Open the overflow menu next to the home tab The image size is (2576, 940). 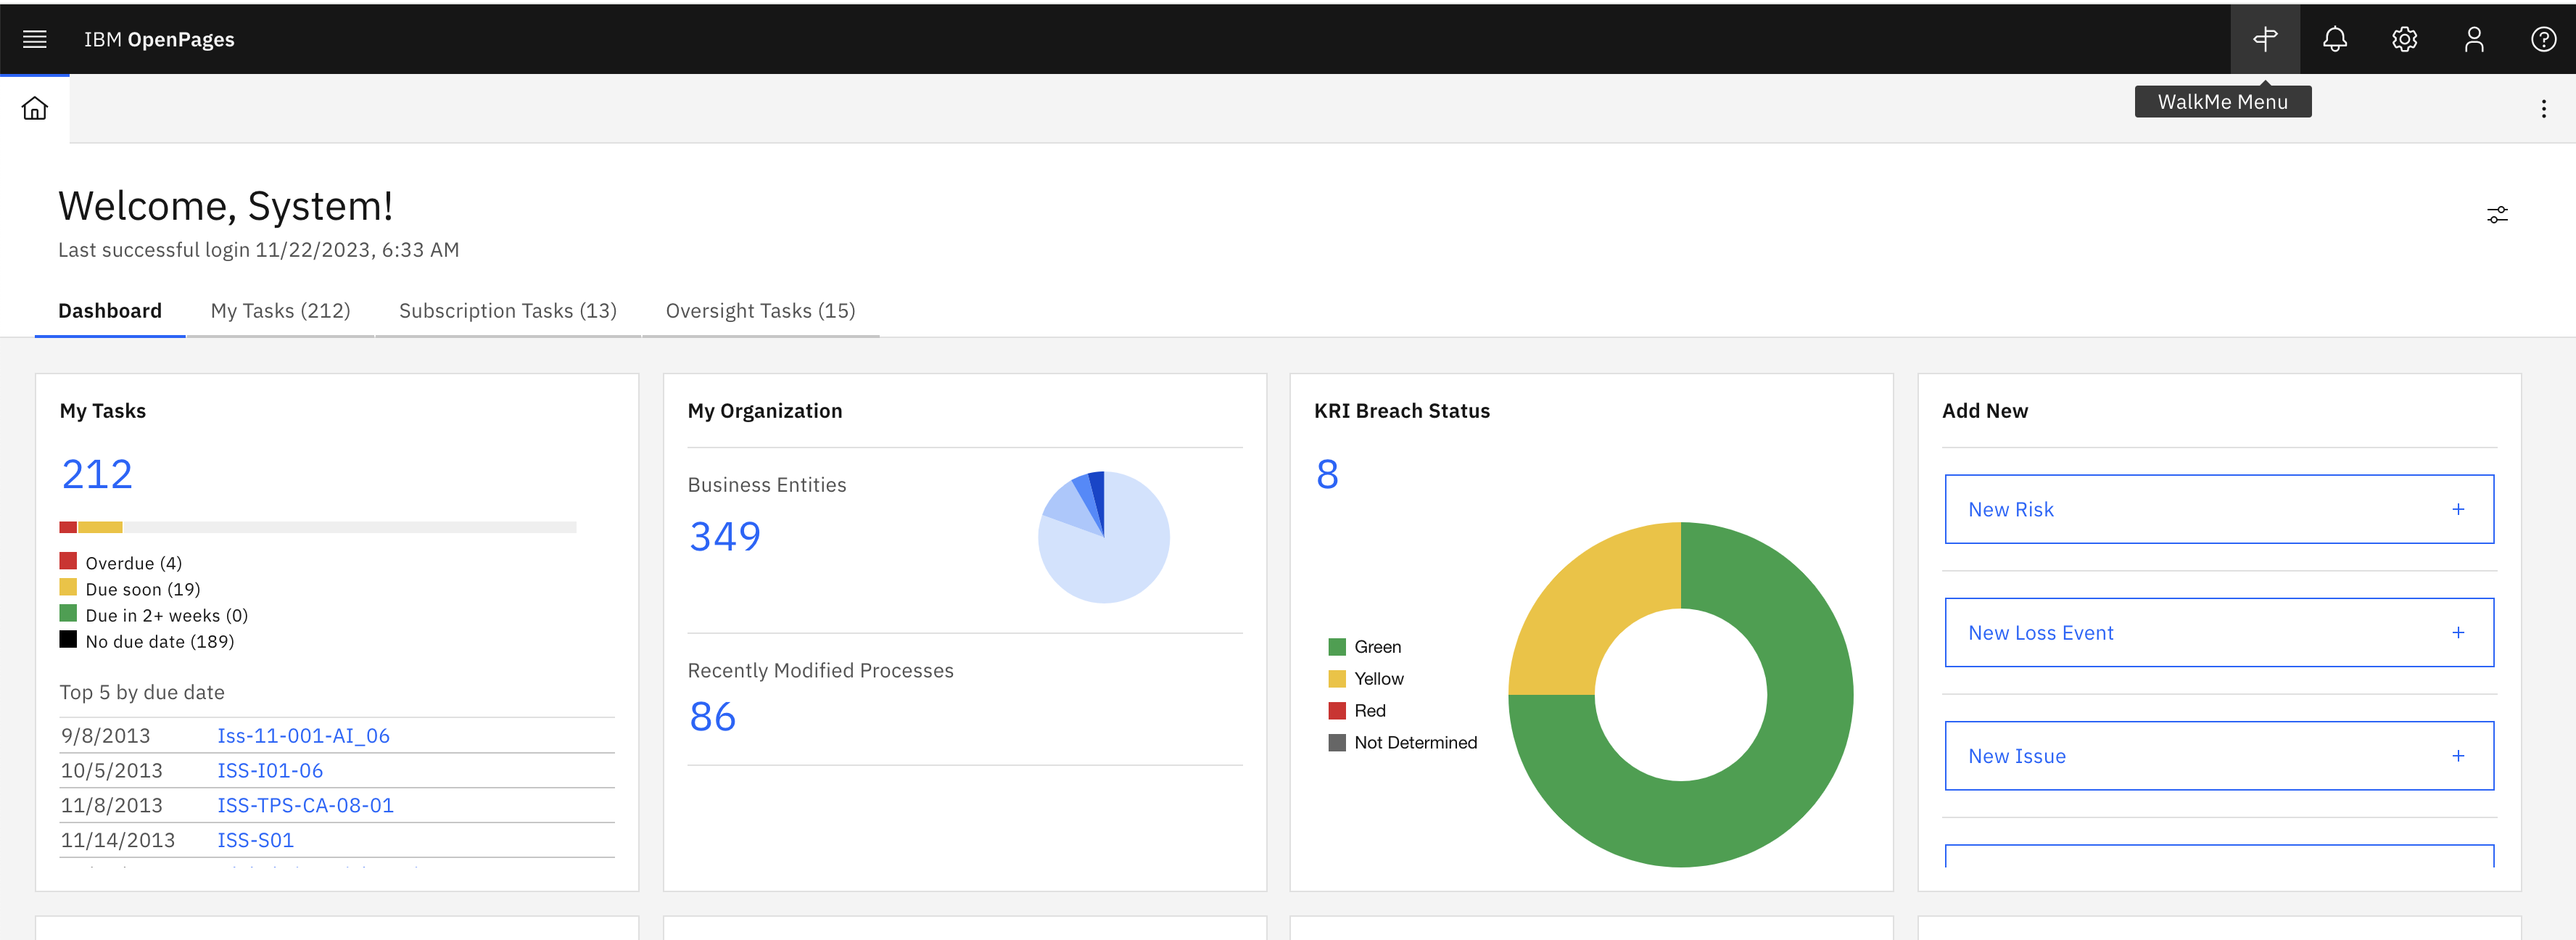(2544, 108)
